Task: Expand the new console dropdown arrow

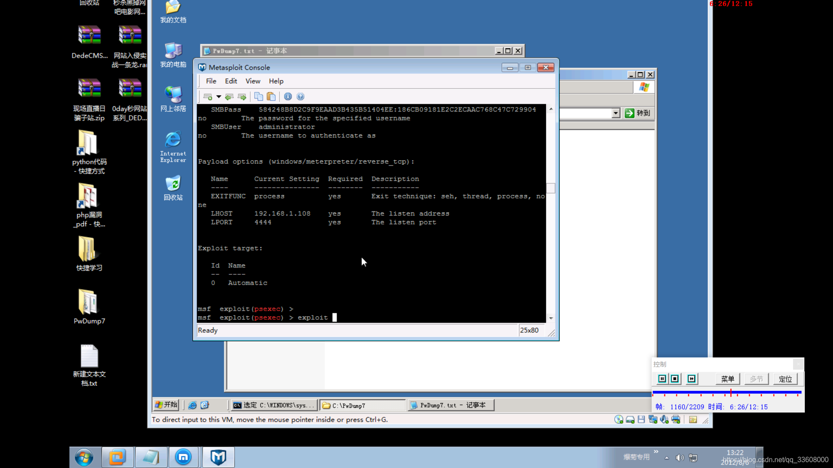Action: (x=219, y=97)
